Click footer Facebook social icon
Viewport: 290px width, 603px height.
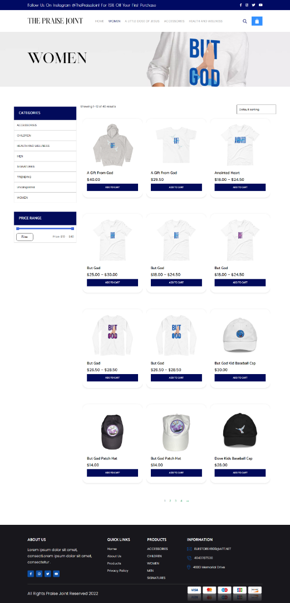tap(31, 574)
